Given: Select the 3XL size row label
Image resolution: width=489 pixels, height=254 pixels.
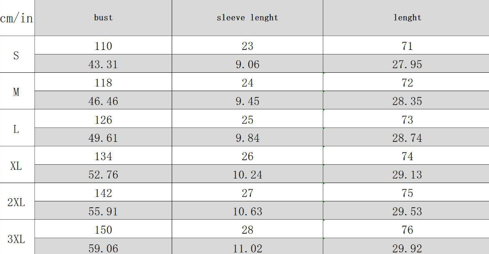Looking at the screenshot, I should pos(17,237).
